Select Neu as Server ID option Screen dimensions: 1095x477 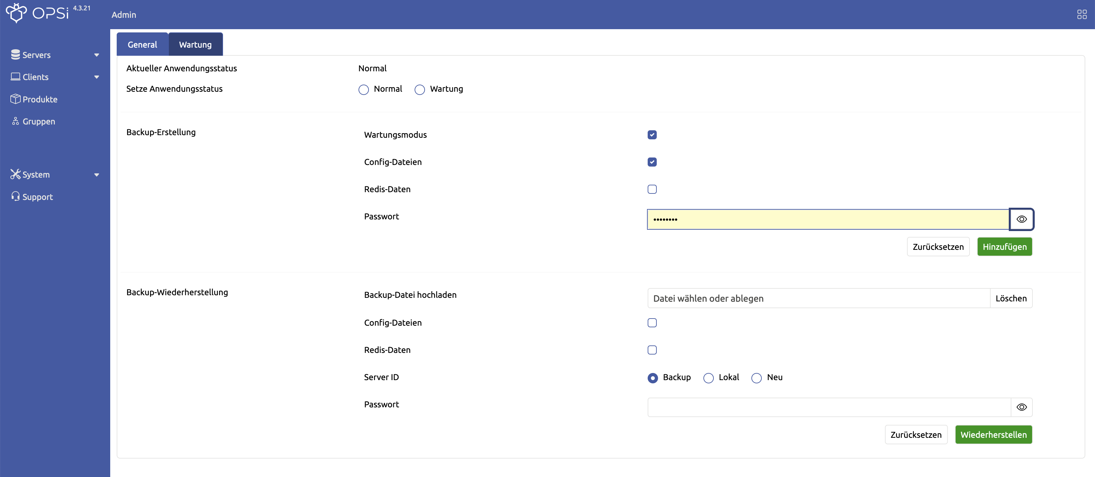coord(756,378)
